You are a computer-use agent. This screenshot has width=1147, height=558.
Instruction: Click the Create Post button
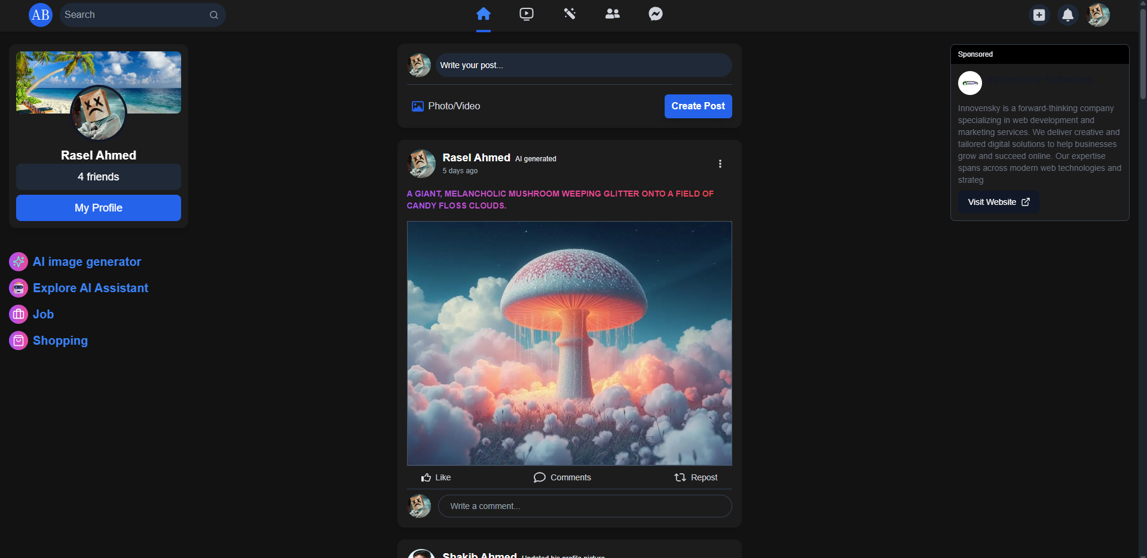[x=698, y=106]
